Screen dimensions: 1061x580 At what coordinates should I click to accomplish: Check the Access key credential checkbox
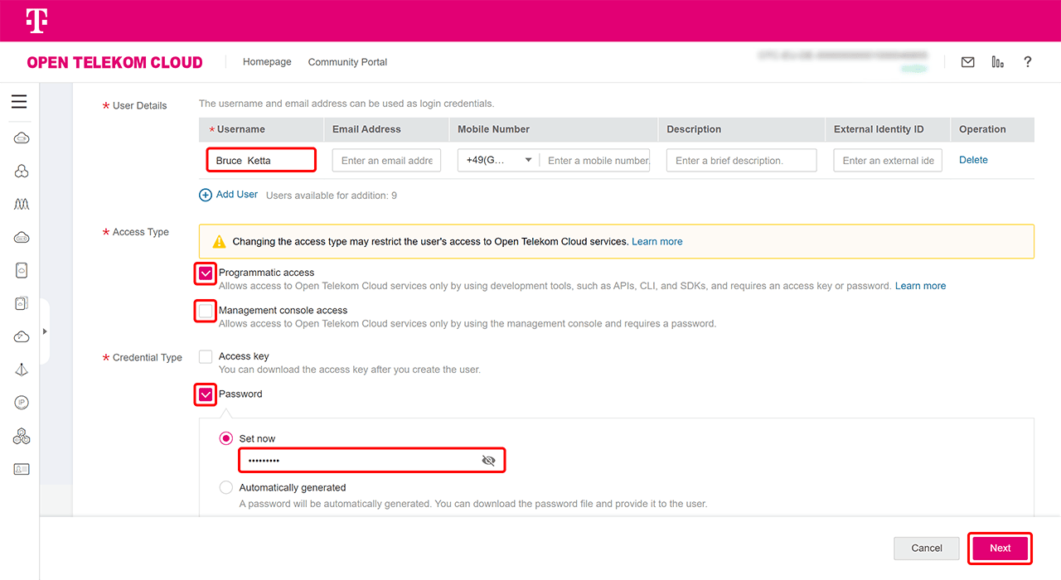pyautogui.click(x=206, y=356)
